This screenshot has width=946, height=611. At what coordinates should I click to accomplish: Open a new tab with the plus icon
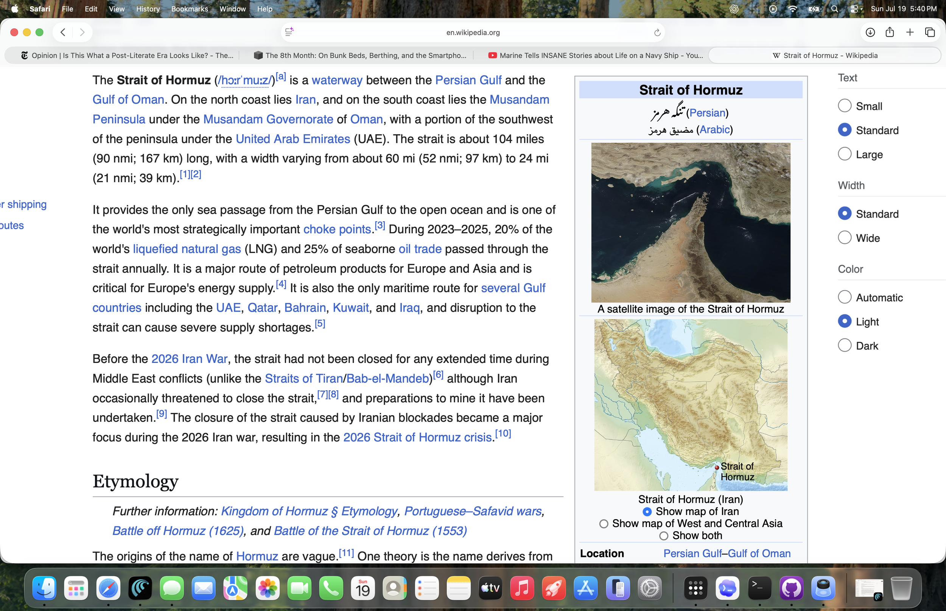(x=910, y=32)
